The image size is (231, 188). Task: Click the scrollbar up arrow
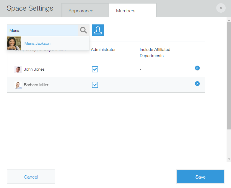[228, 20]
